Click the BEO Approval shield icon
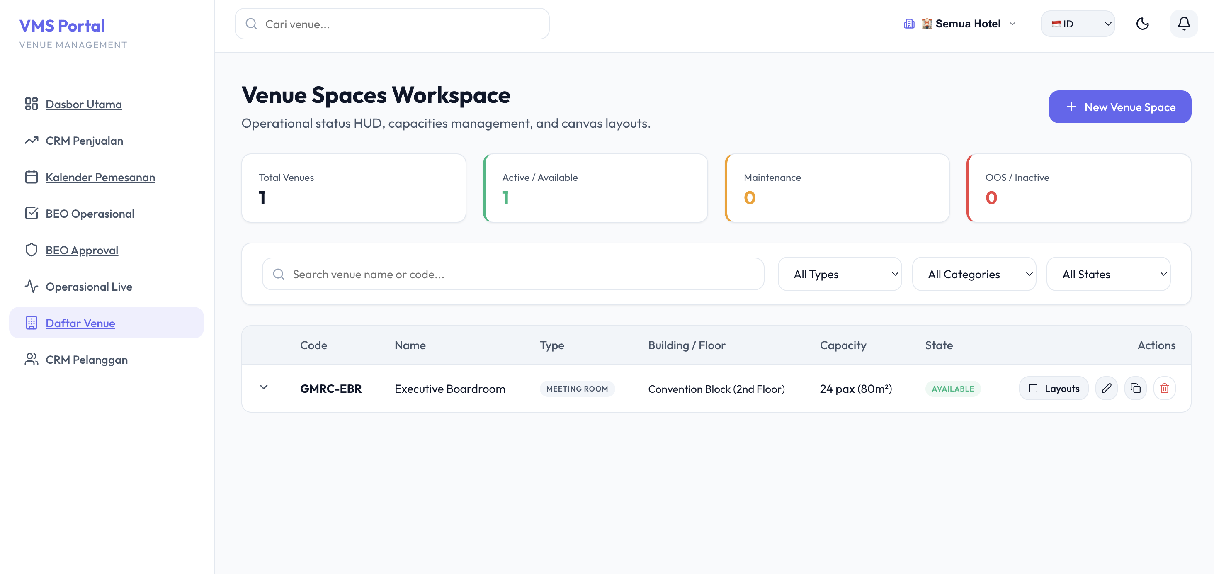The height and width of the screenshot is (574, 1214). [x=32, y=250]
